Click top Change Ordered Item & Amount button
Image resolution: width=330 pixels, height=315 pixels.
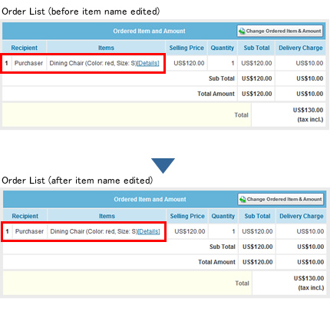pyautogui.click(x=280, y=31)
